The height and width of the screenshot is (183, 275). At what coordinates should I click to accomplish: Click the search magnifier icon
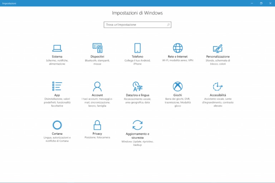tap(168, 25)
